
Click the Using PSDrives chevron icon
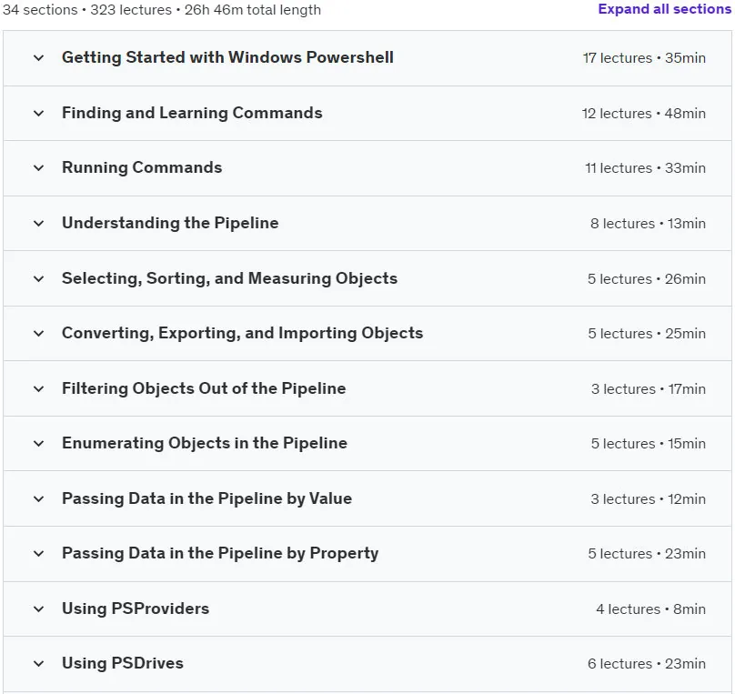39,664
